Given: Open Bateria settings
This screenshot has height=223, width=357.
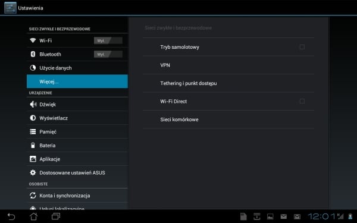Looking at the screenshot, I should pos(77,145).
